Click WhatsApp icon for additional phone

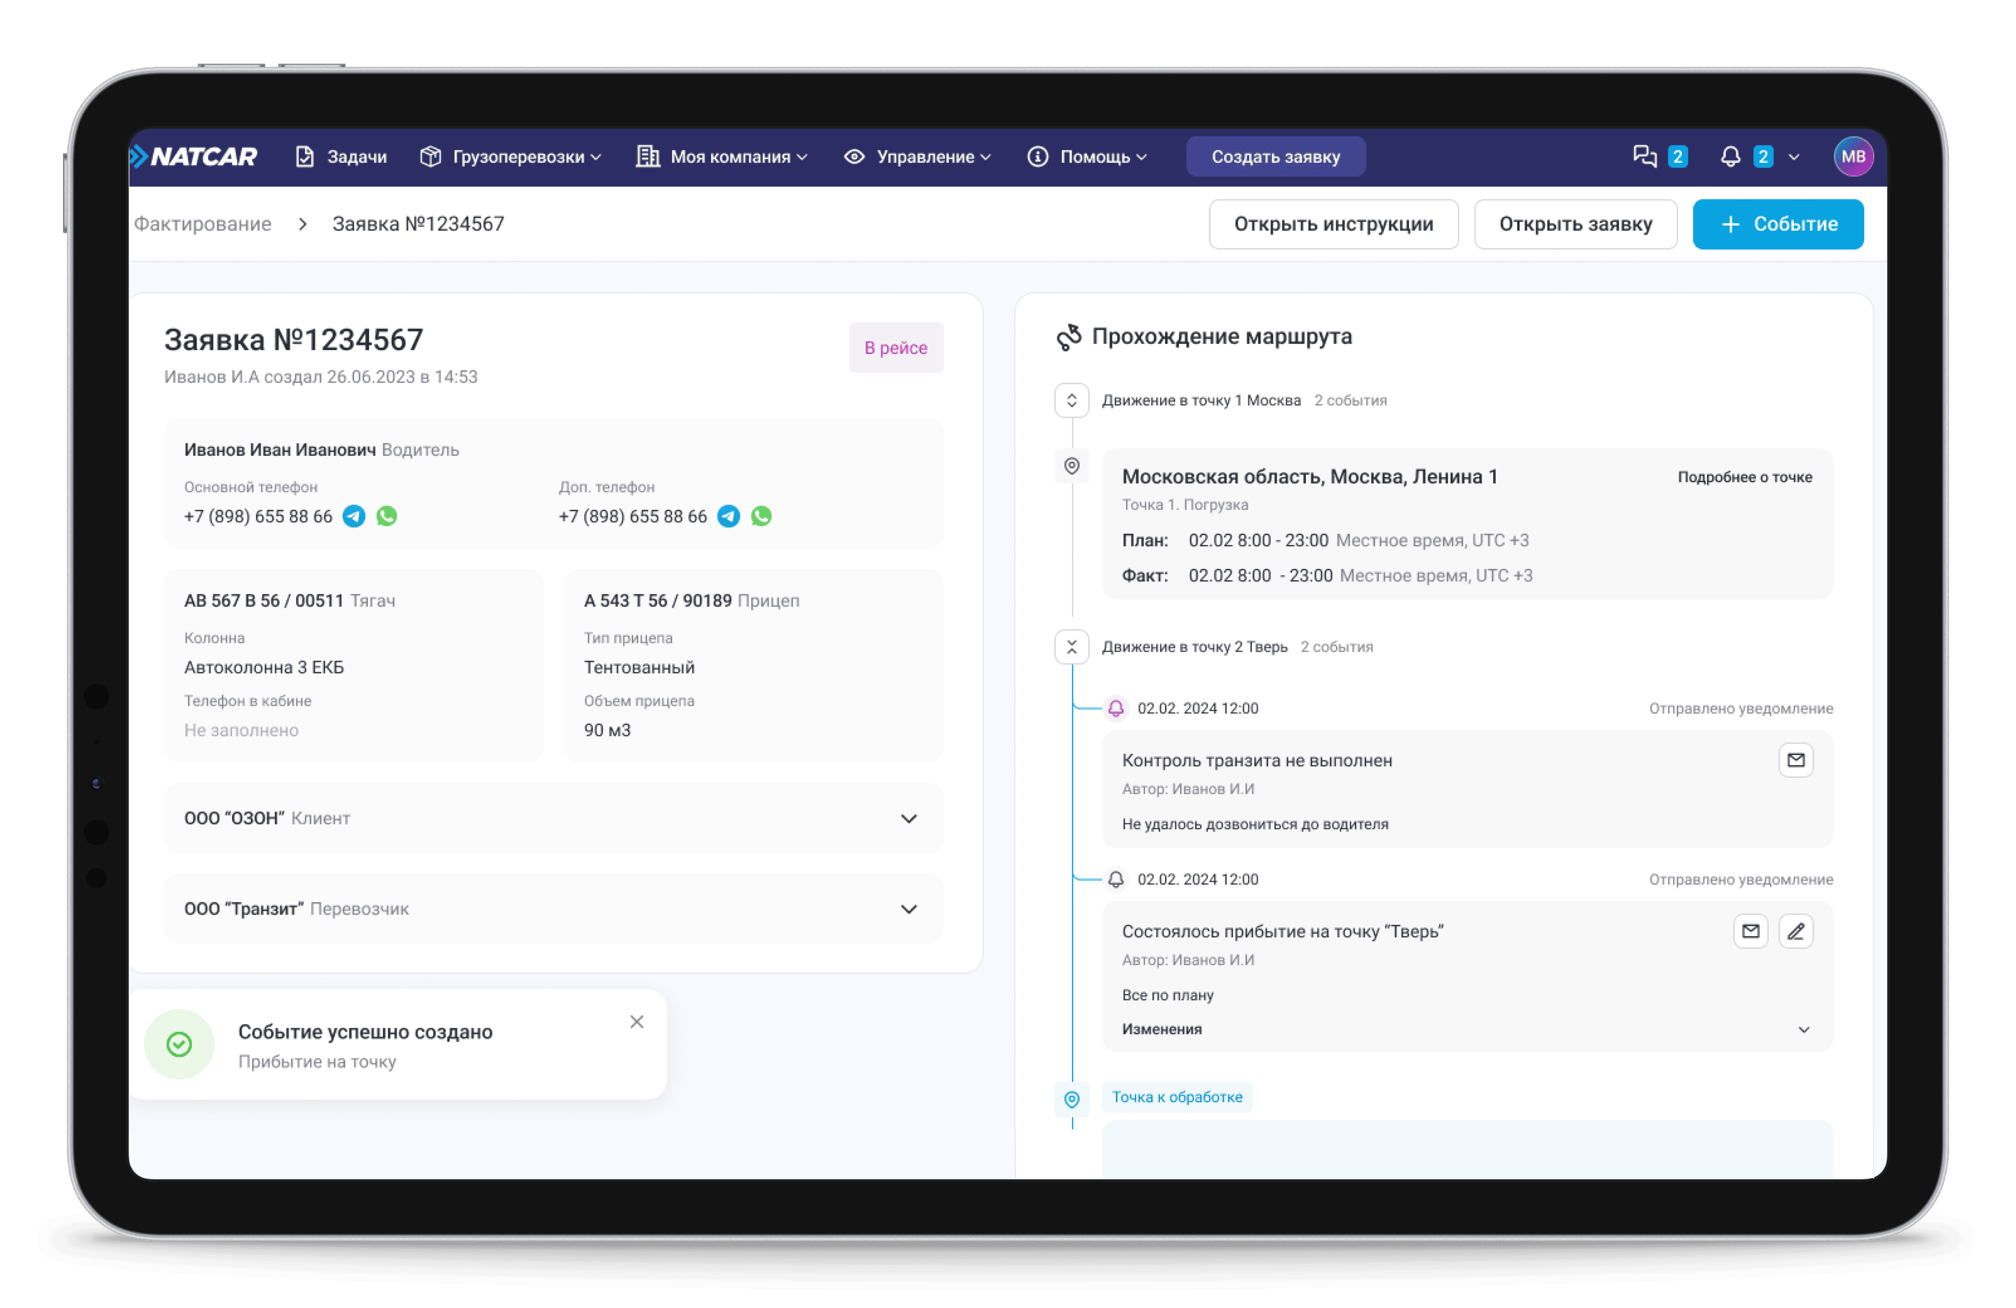pos(761,516)
